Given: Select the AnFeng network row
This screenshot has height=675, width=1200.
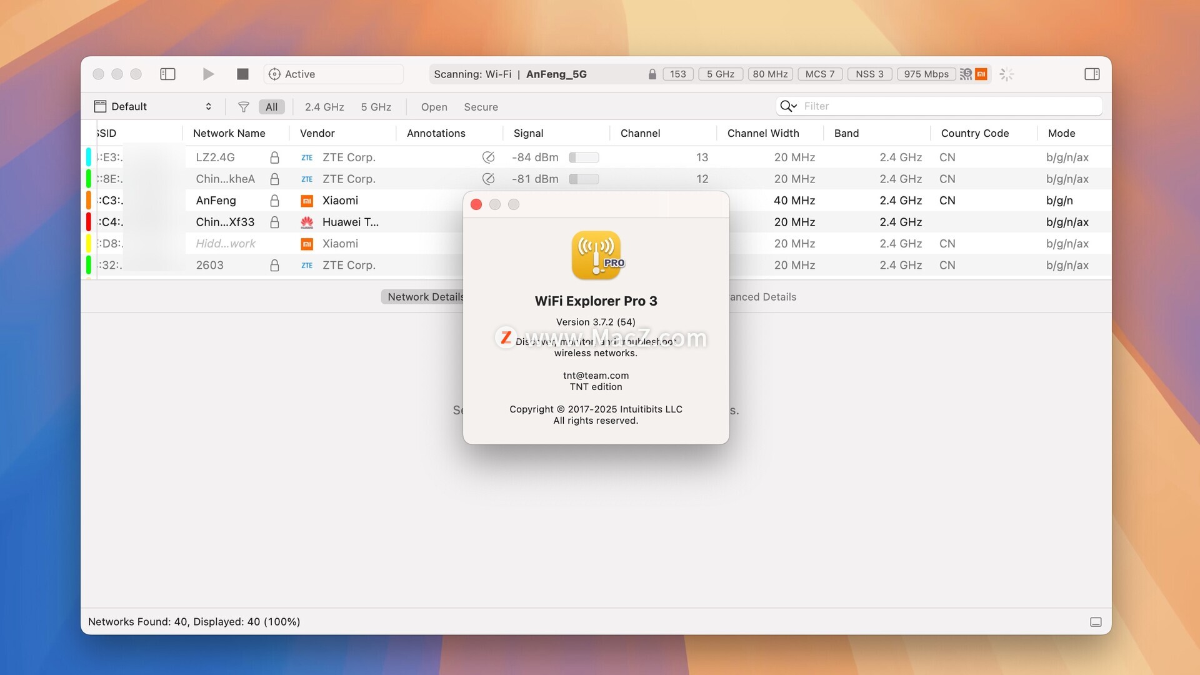Looking at the screenshot, I should 596,201.
